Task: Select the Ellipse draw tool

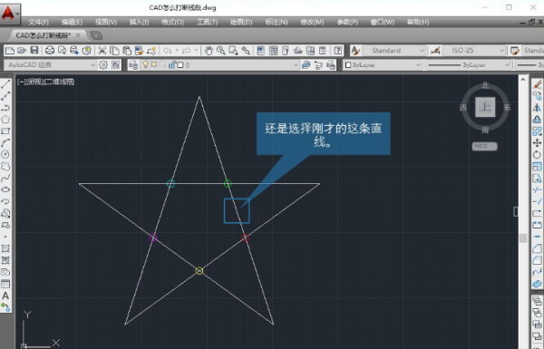Action: (5, 189)
